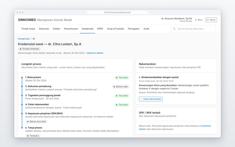
Task: Click step 5. Keputusan pimpinan (SPK/RKK)
Action: pos(44,113)
